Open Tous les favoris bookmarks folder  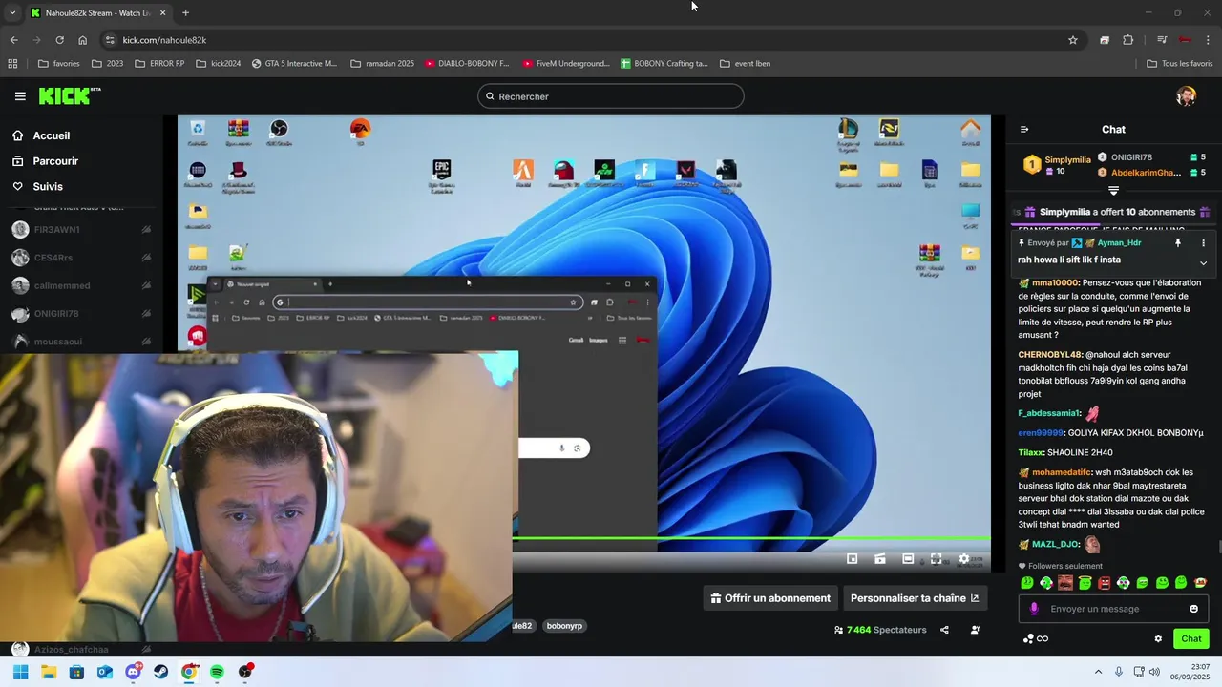[x=1180, y=64]
